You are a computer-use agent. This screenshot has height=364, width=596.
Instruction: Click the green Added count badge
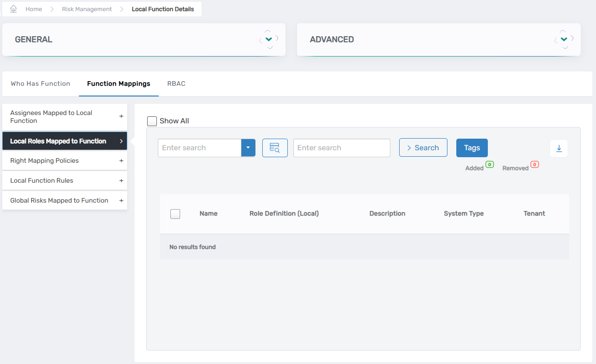pyautogui.click(x=490, y=165)
